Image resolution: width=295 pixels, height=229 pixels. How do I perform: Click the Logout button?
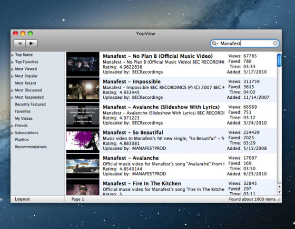pyautogui.click(x=22, y=199)
